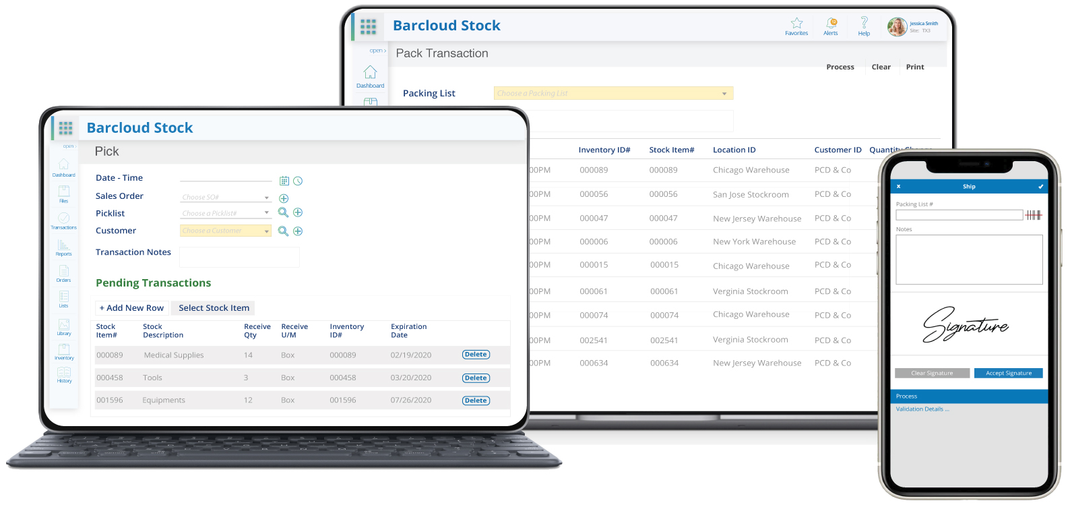Viewport: 1070px width, 505px height.
Task: Tap Clear Signature on the phone
Action: point(932,373)
